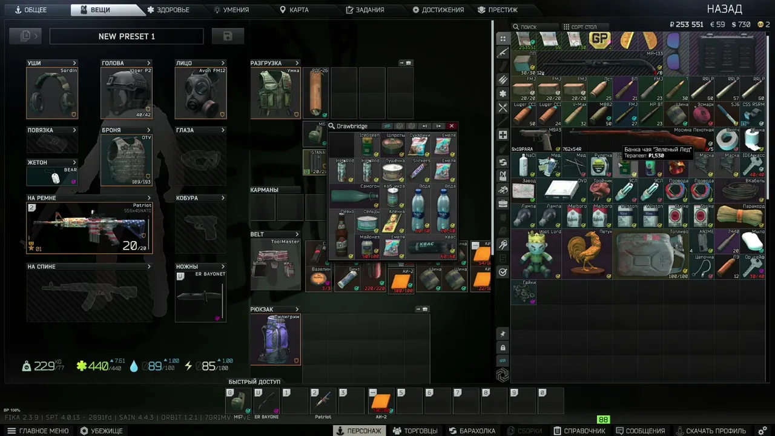Select the OTV body armor
Screen dimensions: 775x436
[127, 160]
